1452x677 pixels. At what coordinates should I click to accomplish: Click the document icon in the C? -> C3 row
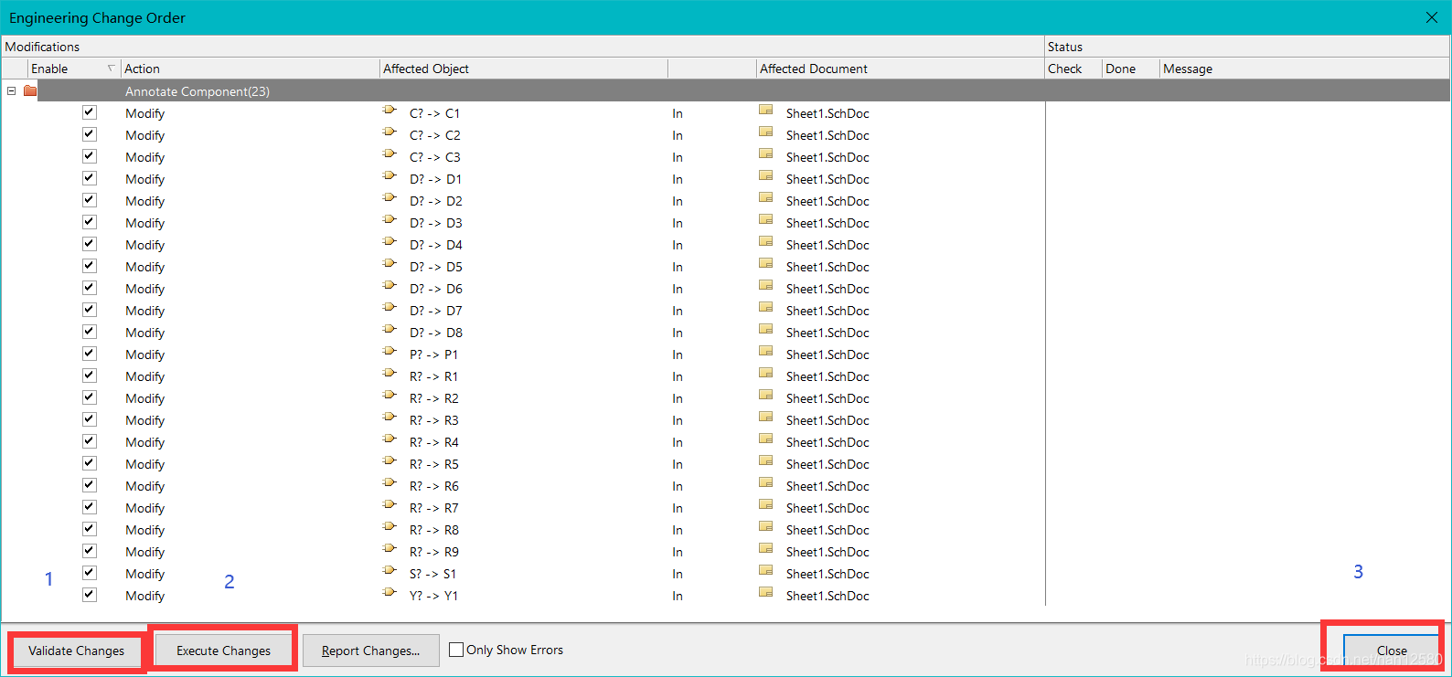click(766, 155)
